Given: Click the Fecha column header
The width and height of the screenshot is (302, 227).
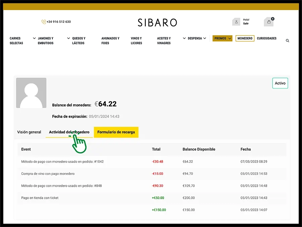Looking at the screenshot, I should tap(246, 149).
